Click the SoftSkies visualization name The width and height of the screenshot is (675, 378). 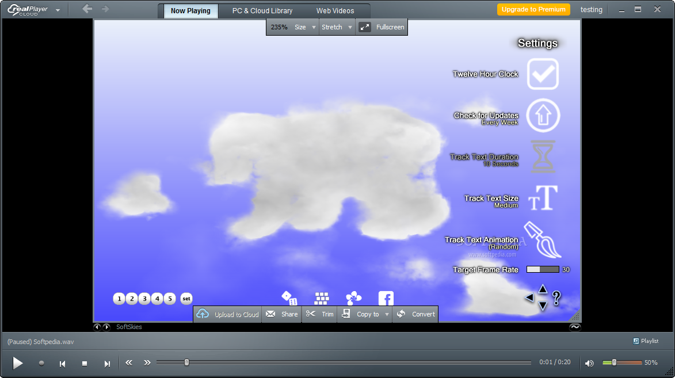tap(129, 327)
